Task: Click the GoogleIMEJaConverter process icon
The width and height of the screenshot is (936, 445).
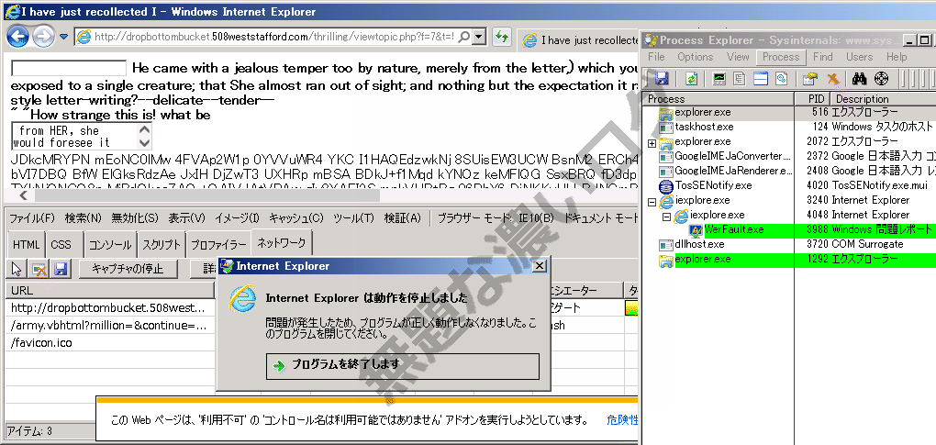Action: (x=665, y=156)
